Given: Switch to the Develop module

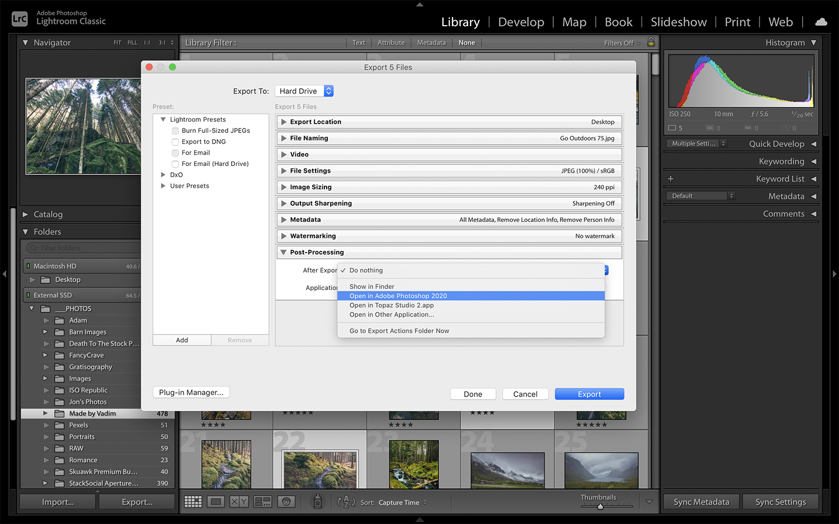Looking at the screenshot, I should coord(521,22).
